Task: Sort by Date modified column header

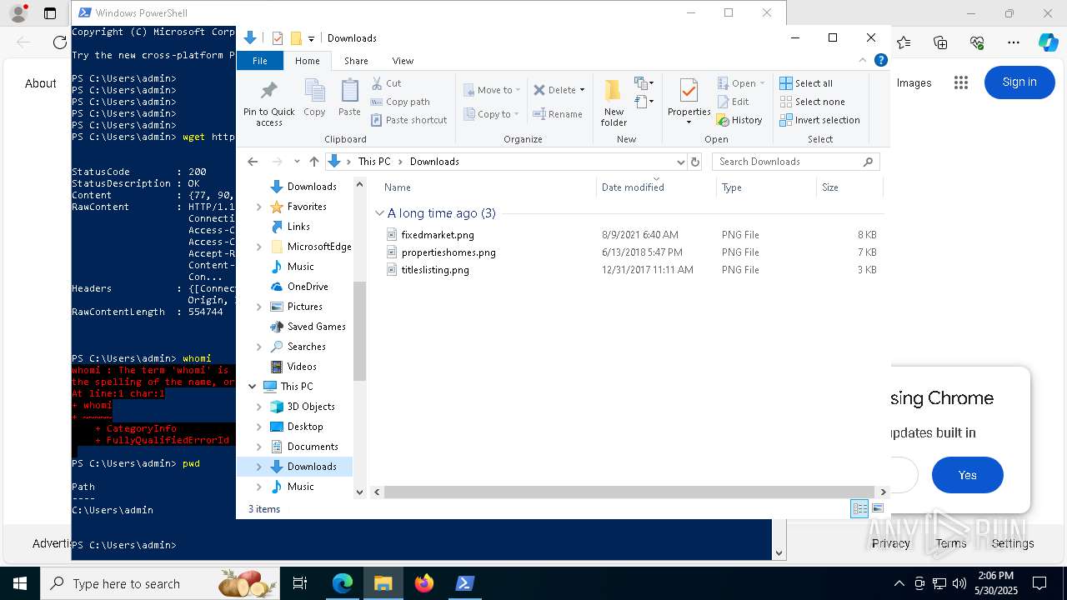Action: tap(655, 187)
